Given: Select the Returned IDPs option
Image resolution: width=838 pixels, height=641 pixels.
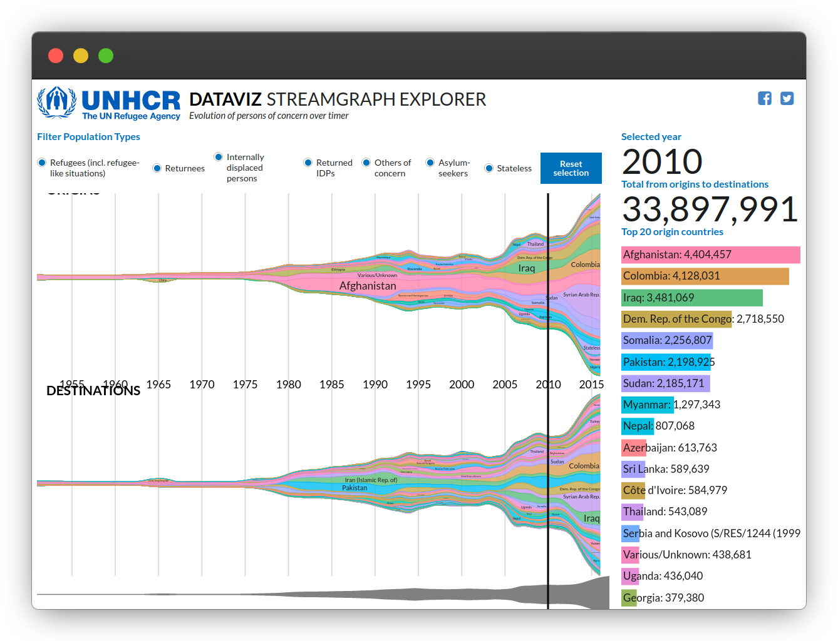Looking at the screenshot, I should 308,162.
